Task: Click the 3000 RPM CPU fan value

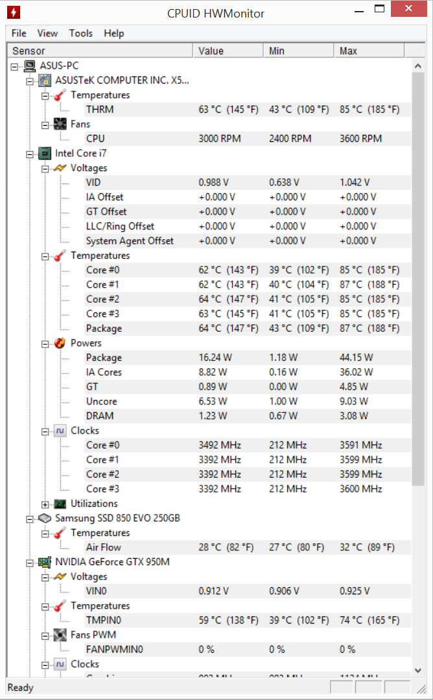Action: point(220,139)
